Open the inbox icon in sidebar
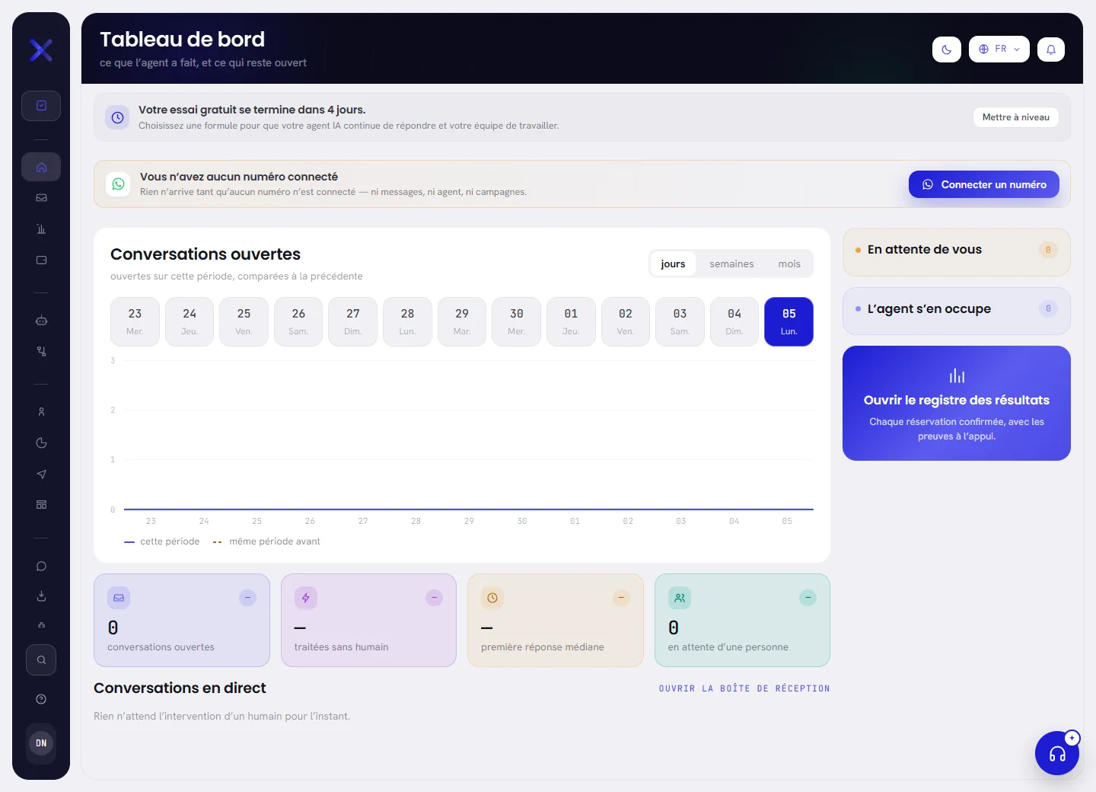 (41, 198)
